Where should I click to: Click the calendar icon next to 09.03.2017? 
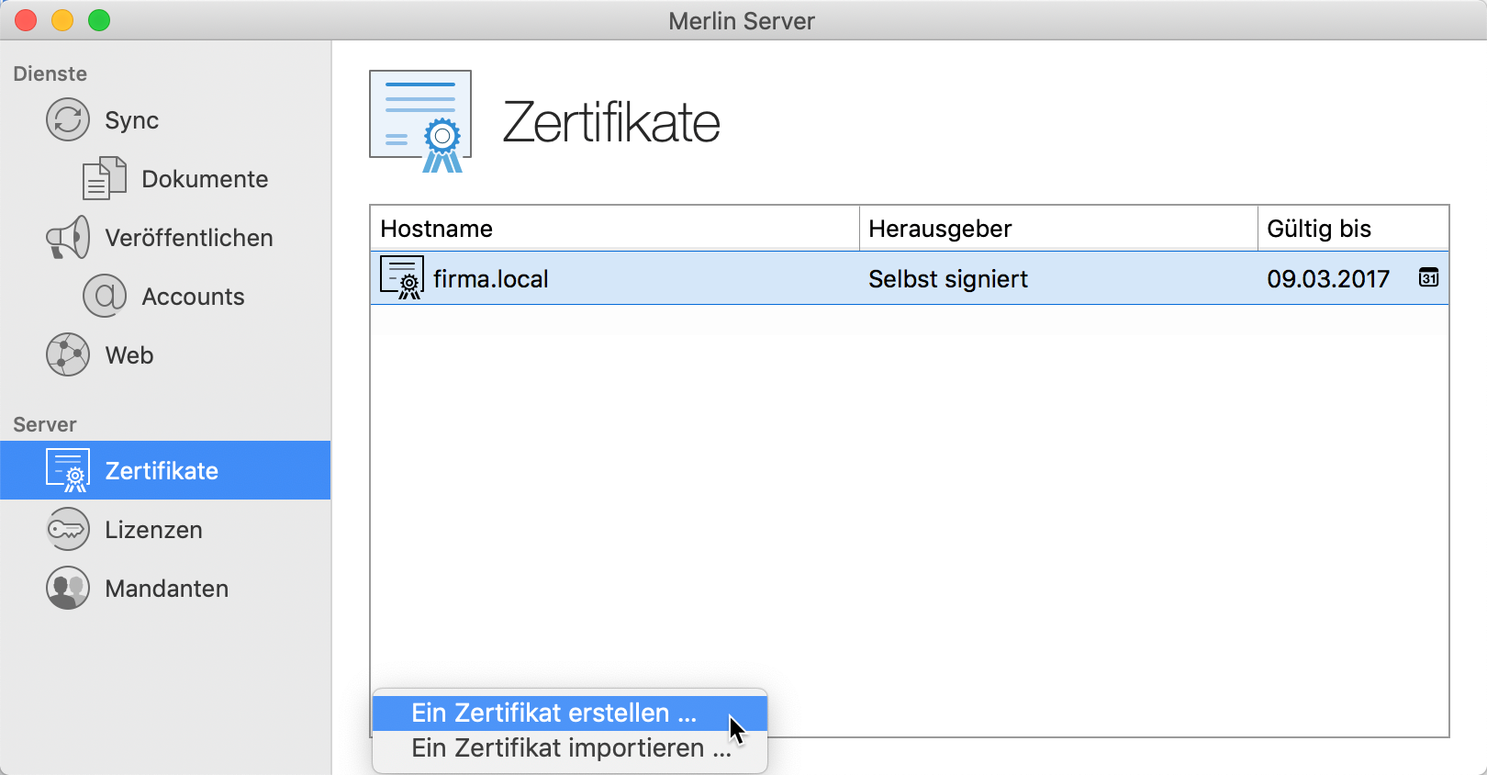1428,277
